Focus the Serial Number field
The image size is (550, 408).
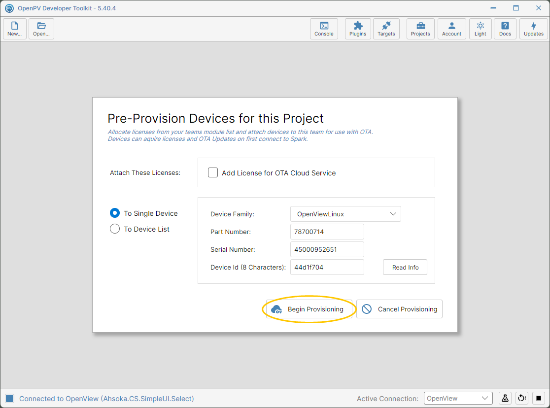(x=327, y=249)
